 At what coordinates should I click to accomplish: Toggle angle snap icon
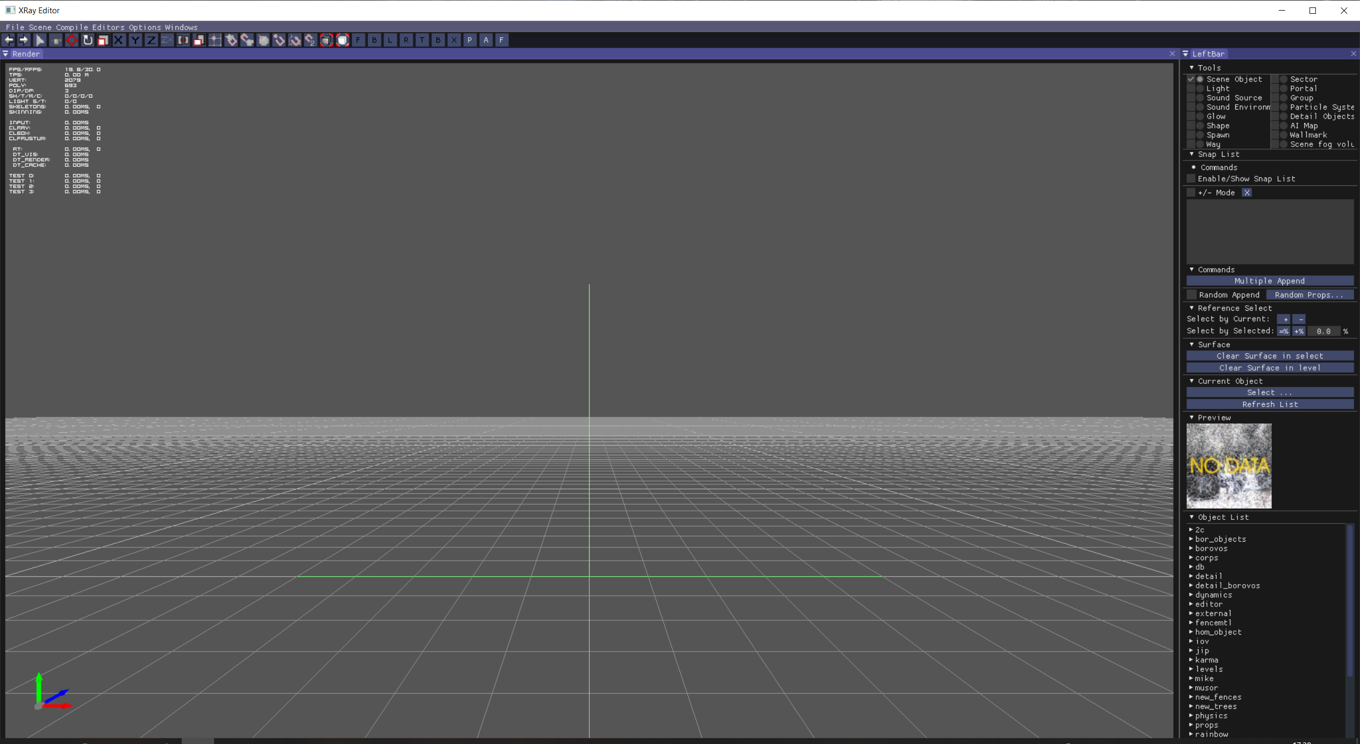[x=295, y=40]
